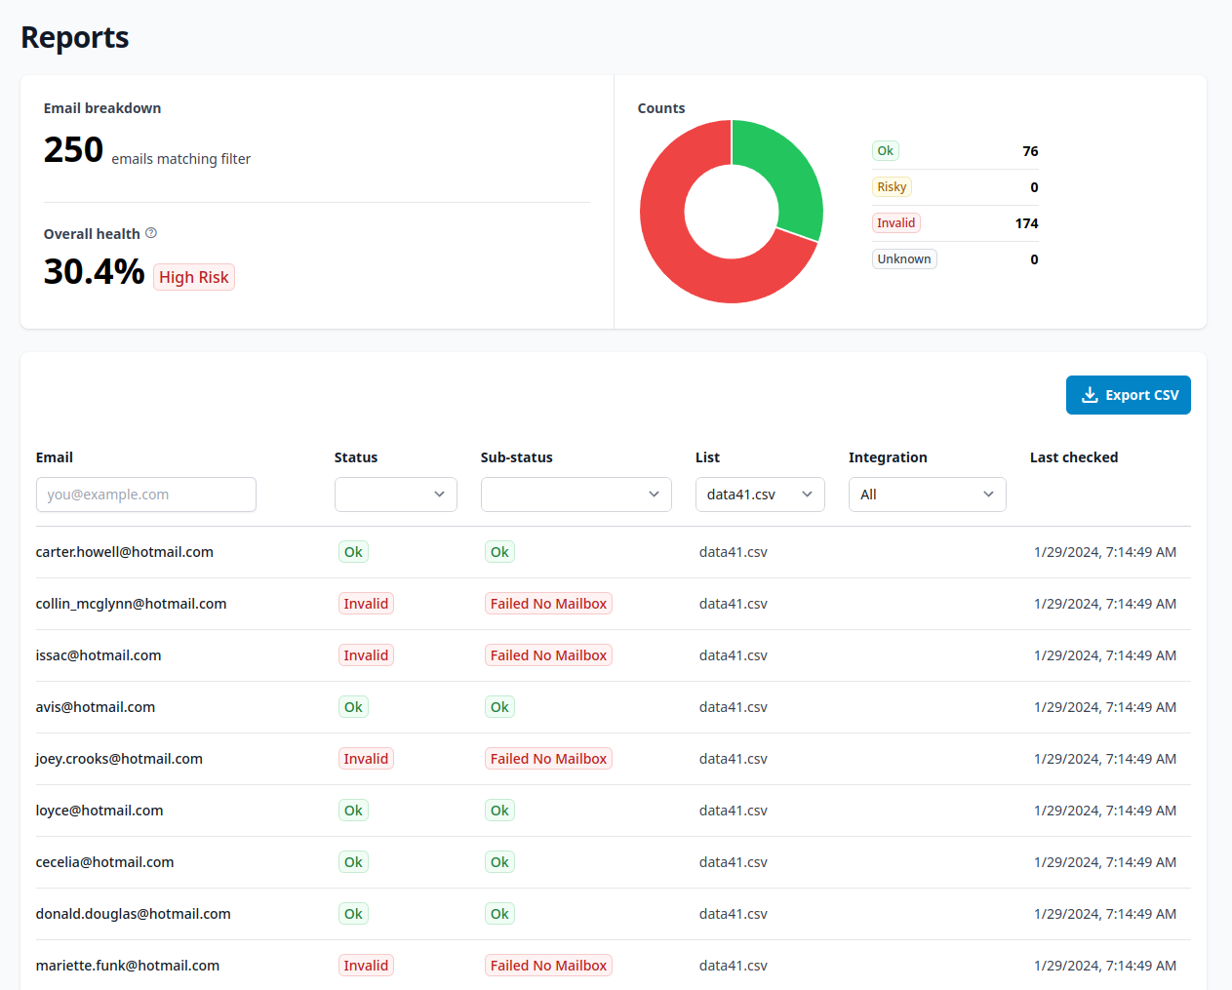Screen dimensions: 1232x990
Task: Open the carter.howell@hotmail.com row
Action: tap(125, 552)
